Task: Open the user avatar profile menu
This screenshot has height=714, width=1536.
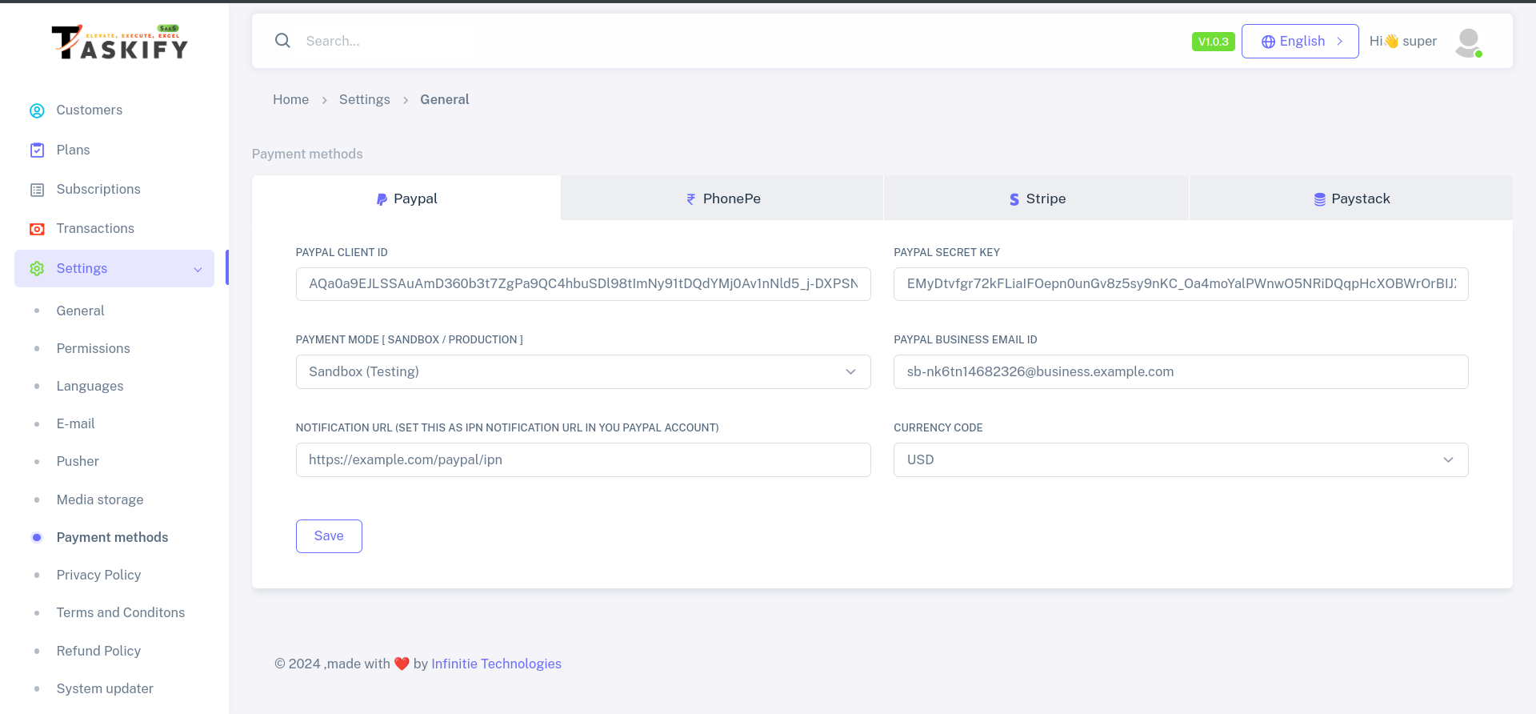Action: [x=1468, y=42]
